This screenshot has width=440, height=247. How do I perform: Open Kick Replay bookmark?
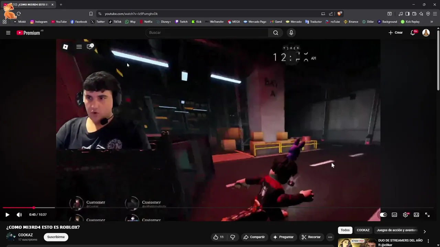(x=410, y=22)
